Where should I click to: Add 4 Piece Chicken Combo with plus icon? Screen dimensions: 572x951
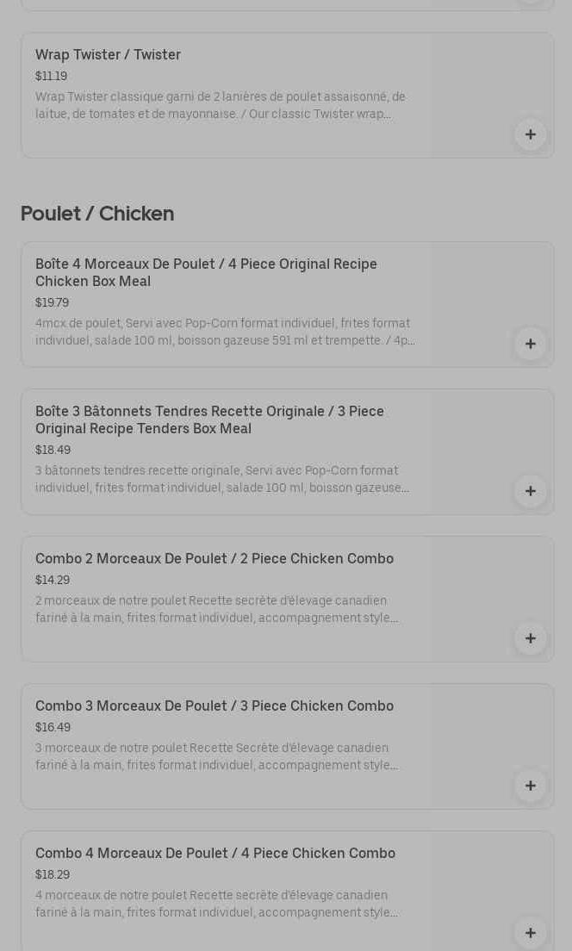click(x=531, y=933)
